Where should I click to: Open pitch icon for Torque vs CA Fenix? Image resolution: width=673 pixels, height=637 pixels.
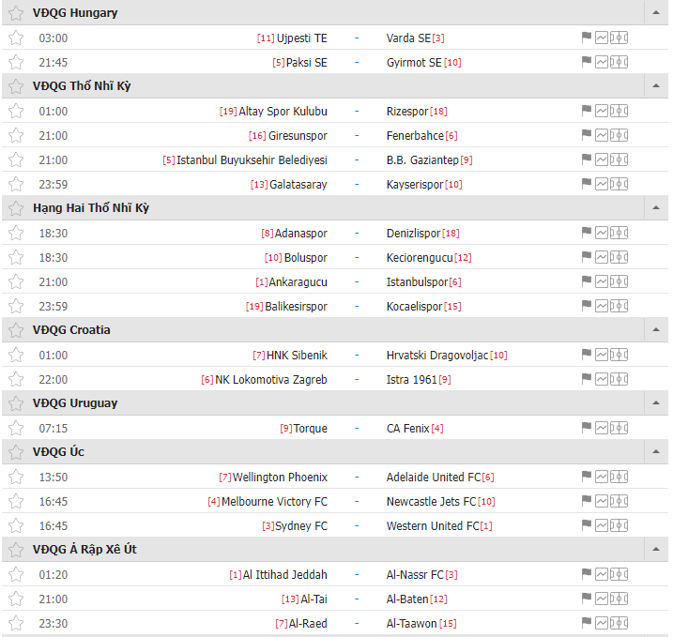click(619, 428)
